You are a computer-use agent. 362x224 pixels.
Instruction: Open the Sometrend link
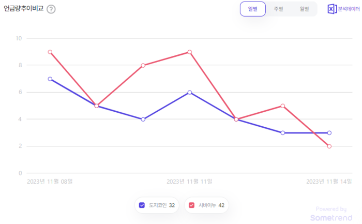[x=328, y=218]
